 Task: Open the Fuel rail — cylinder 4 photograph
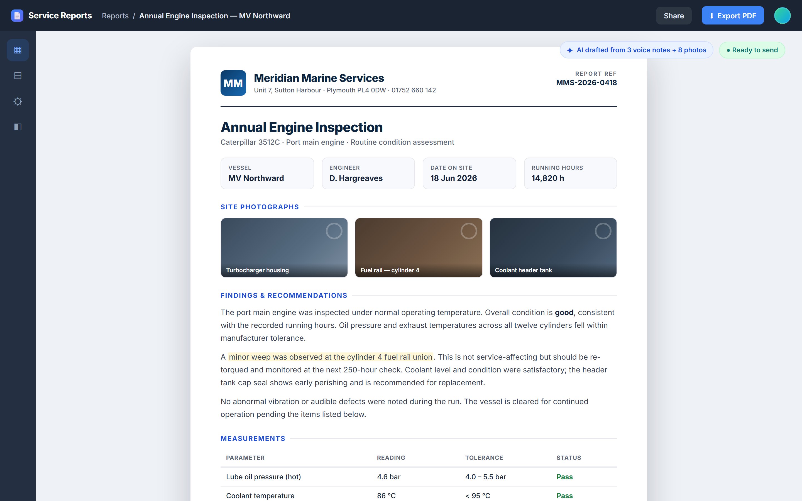(x=419, y=247)
